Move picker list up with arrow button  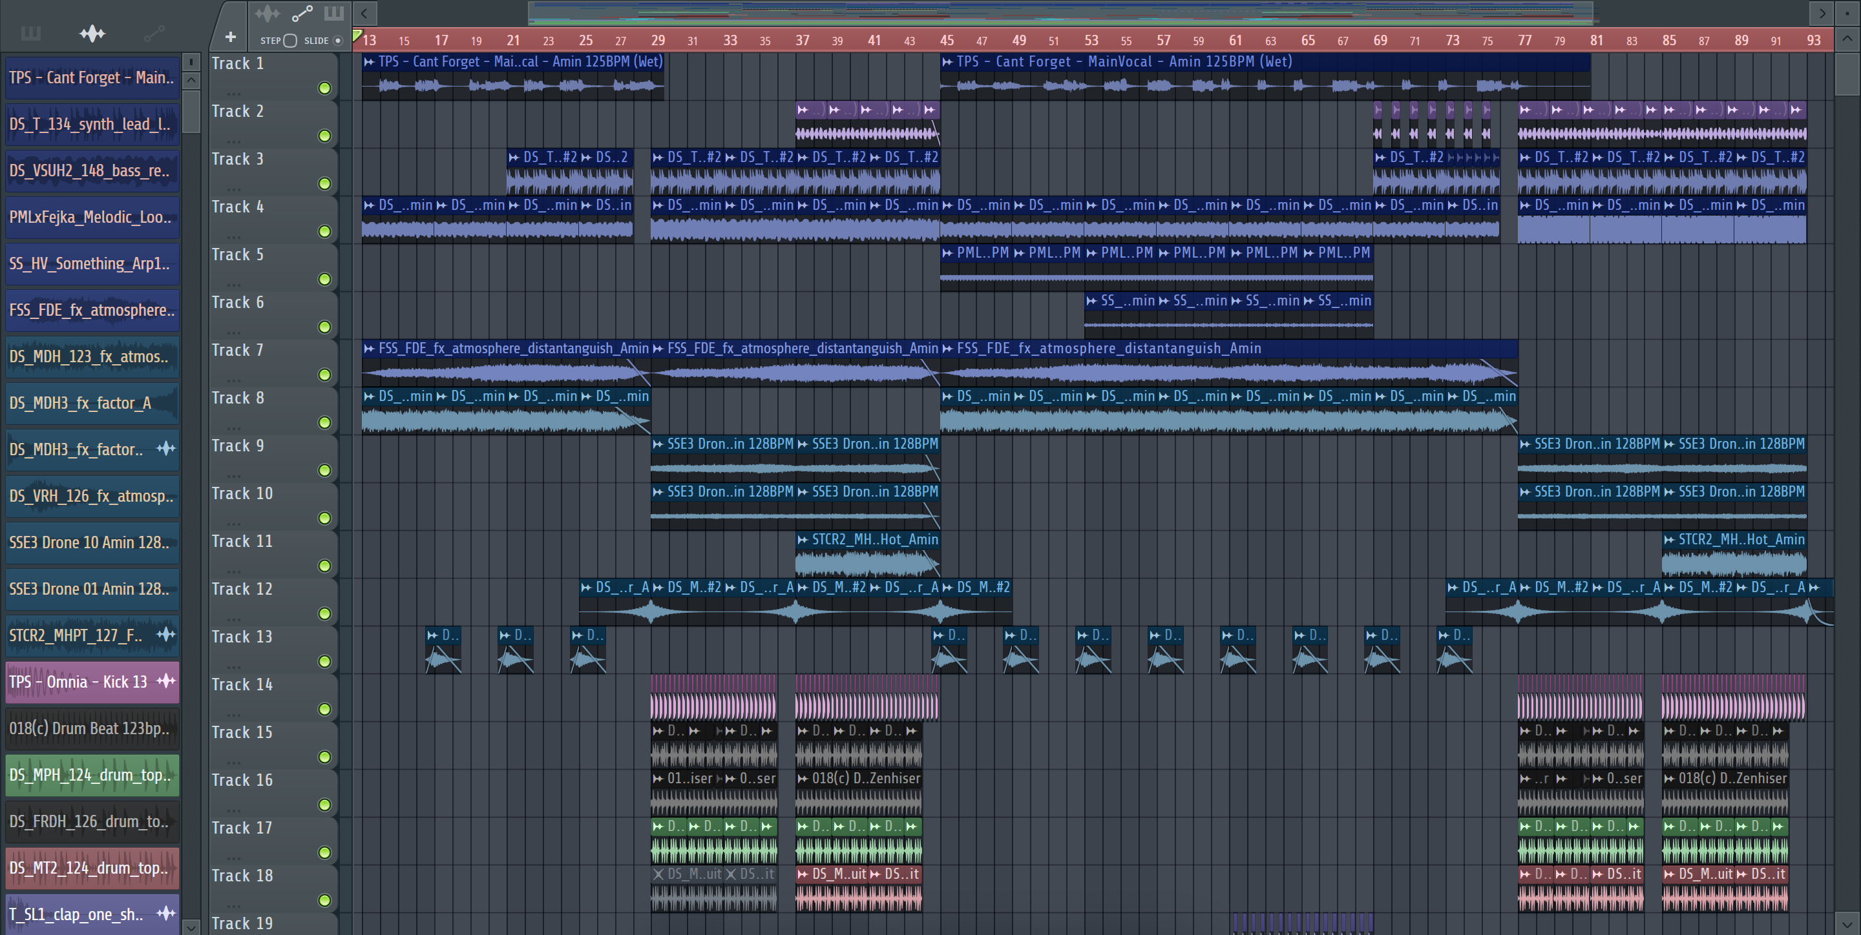click(191, 80)
